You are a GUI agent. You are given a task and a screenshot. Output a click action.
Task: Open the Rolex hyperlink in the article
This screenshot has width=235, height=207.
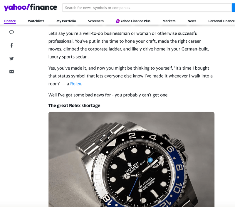pos(75,84)
